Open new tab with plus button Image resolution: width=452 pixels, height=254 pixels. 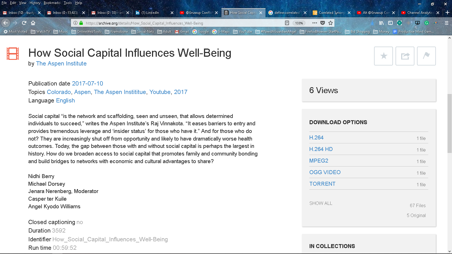447,12
